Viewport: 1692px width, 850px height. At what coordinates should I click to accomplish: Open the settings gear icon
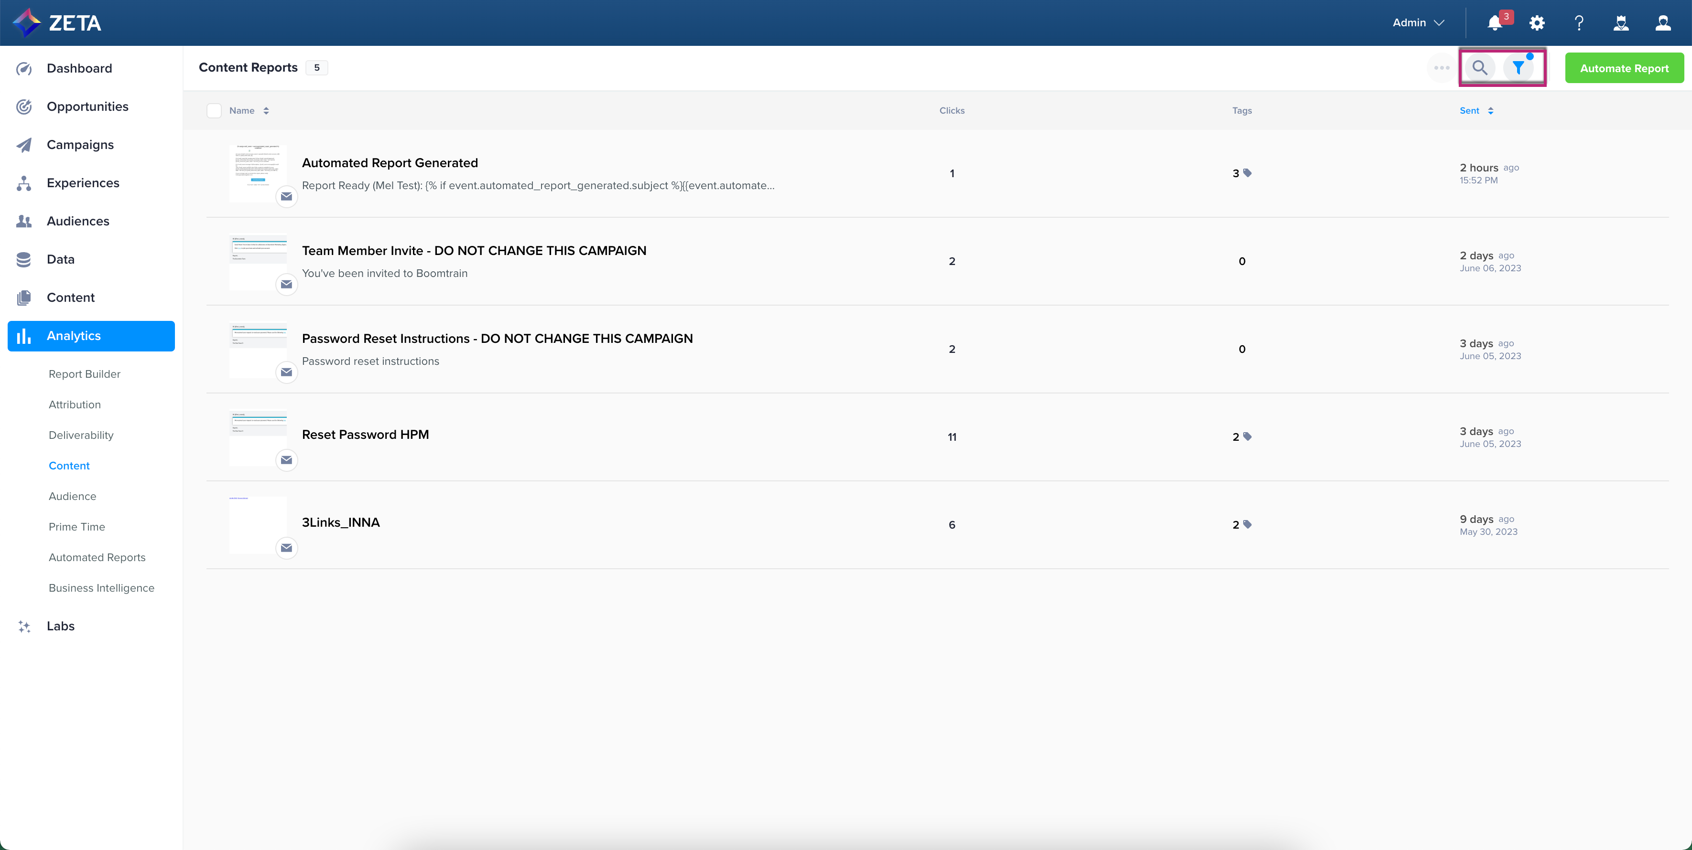point(1536,23)
